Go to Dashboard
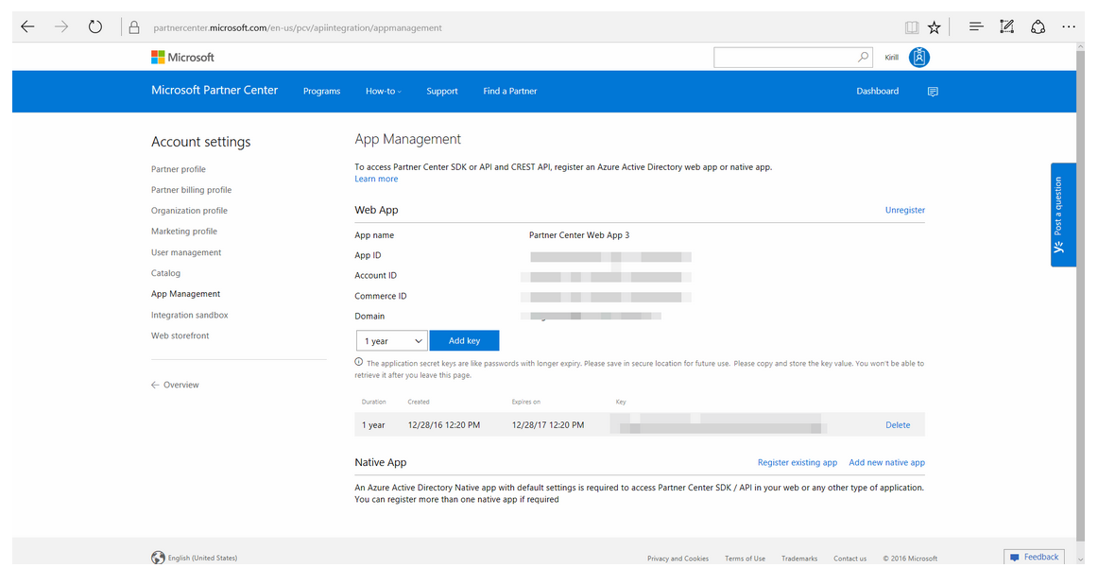Viewport: 1098px width, 585px height. [878, 91]
